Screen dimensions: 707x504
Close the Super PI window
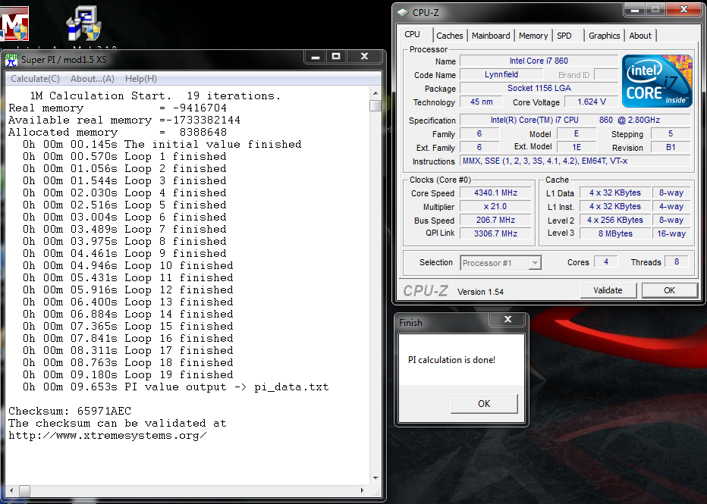point(364,57)
